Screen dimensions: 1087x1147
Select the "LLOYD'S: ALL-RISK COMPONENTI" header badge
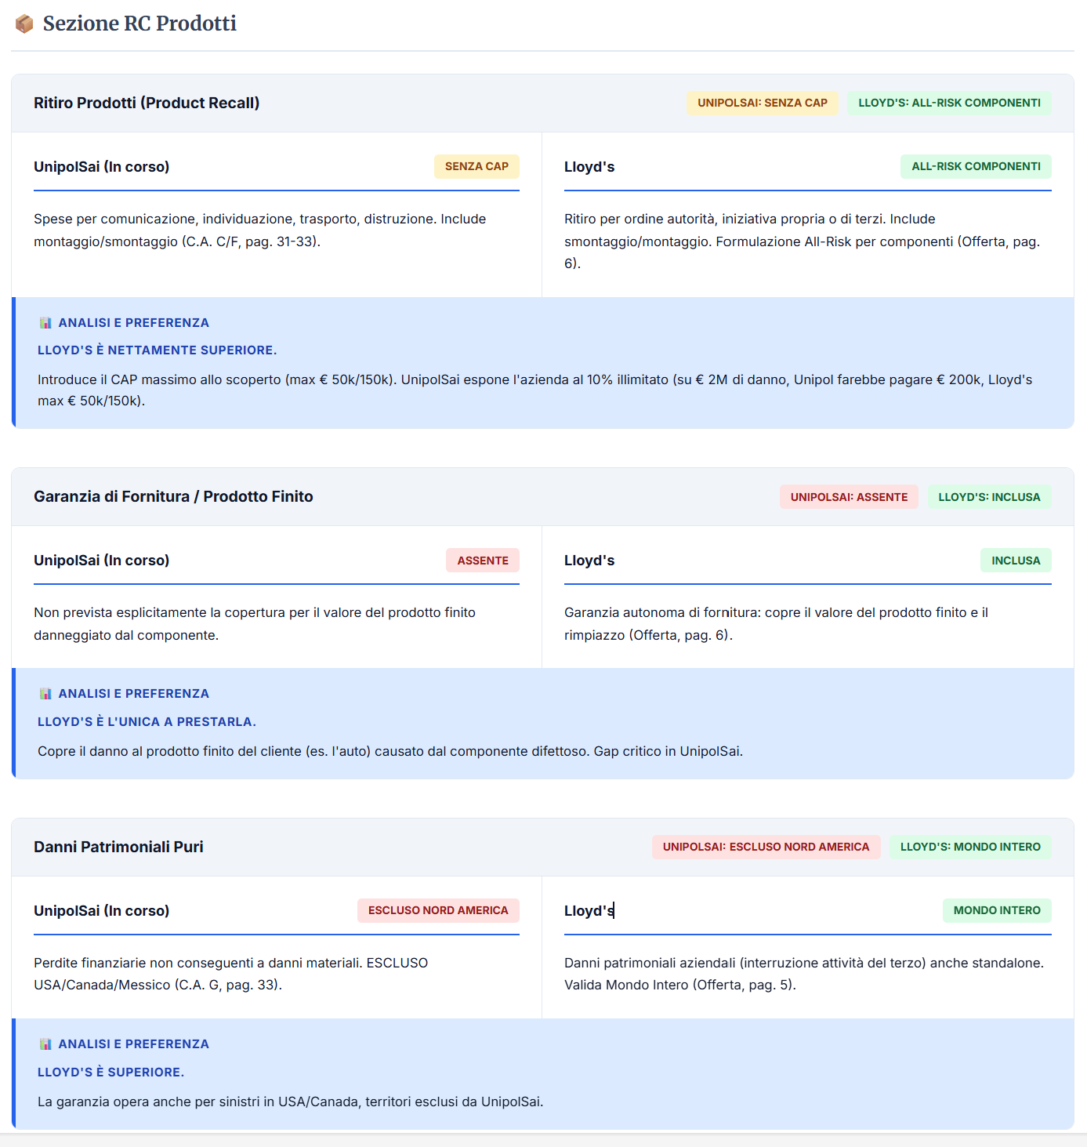tap(949, 103)
